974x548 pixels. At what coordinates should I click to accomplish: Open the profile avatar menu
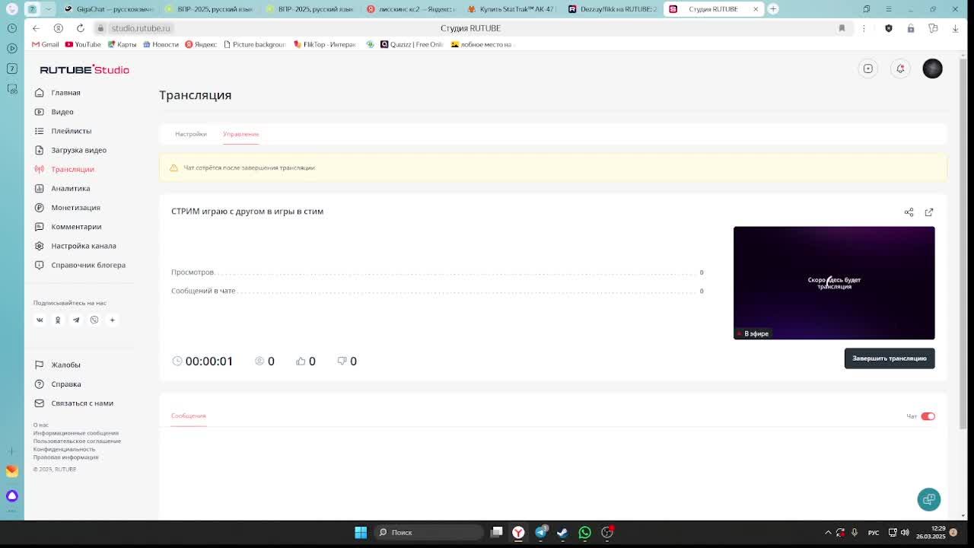coord(932,68)
